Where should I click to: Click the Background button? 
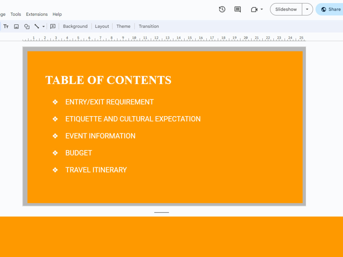click(x=75, y=26)
